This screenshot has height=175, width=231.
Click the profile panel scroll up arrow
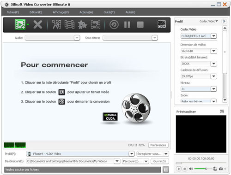click(x=225, y=28)
